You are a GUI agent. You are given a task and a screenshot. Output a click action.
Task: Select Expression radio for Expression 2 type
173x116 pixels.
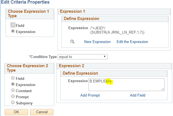[x=13, y=84]
